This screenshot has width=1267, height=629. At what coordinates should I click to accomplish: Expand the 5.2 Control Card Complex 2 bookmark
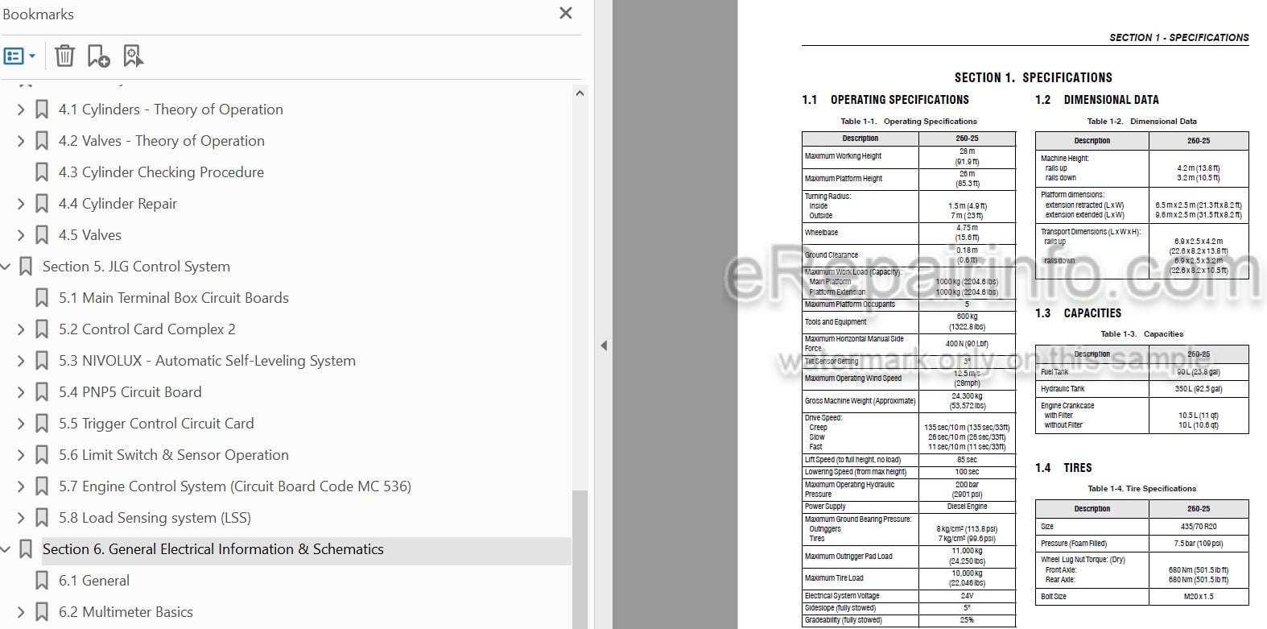(21, 329)
